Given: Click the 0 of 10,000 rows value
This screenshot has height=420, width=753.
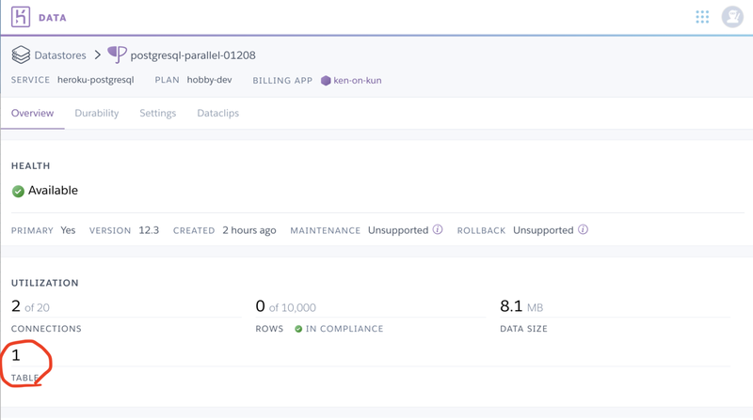Looking at the screenshot, I should [286, 306].
